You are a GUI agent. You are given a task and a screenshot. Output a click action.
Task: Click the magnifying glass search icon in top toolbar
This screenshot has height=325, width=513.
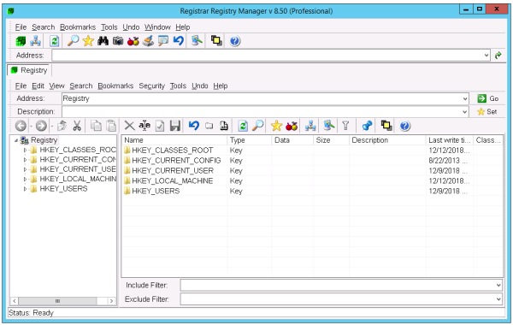(73, 41)
